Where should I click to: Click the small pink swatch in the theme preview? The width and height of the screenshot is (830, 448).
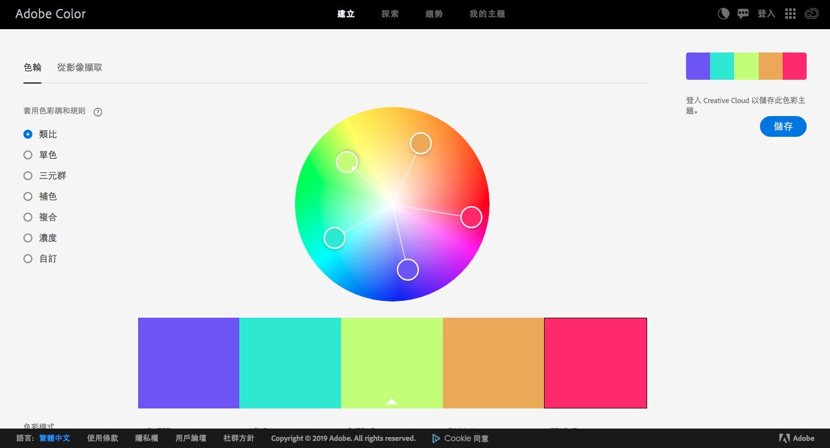point(794,66)
